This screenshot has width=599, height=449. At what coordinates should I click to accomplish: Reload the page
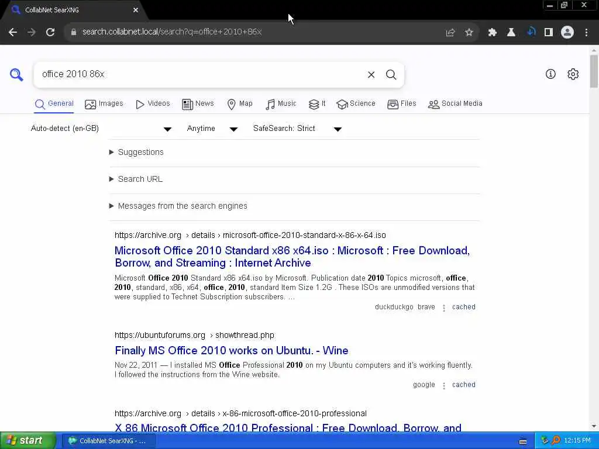[x=50, y=32]
